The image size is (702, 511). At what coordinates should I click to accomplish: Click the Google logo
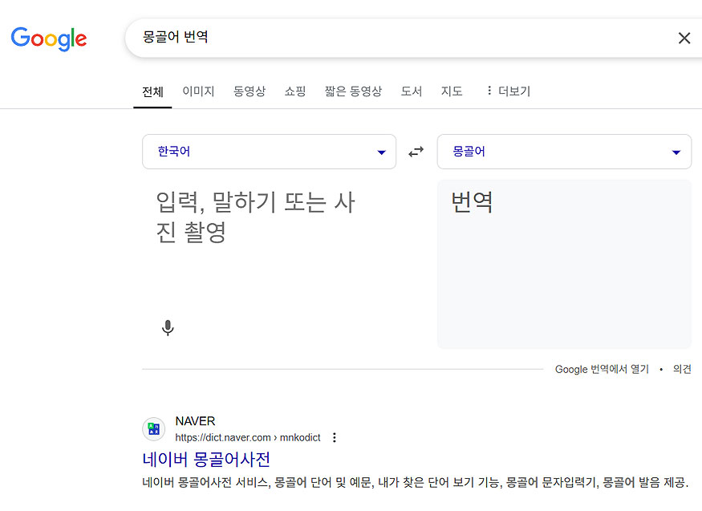tap(49, 39)
